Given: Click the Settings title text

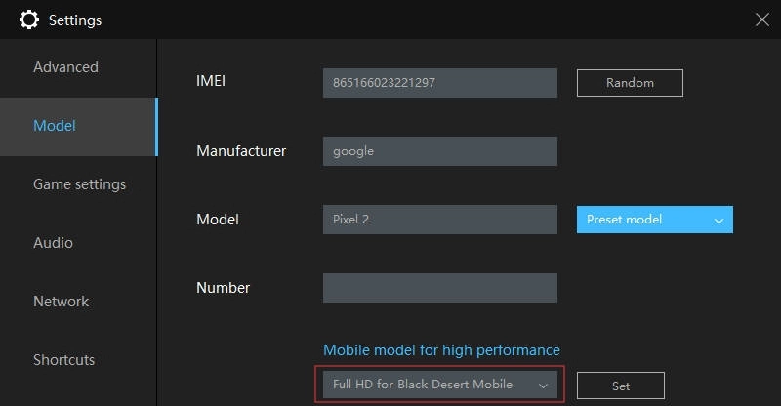Looking at the screenshot, I should click(x=75, y=20).
